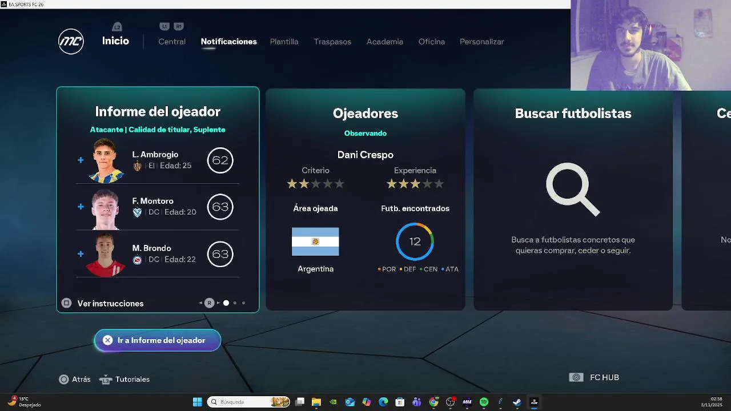Click the magnifying glass search icon

point(573,190)
